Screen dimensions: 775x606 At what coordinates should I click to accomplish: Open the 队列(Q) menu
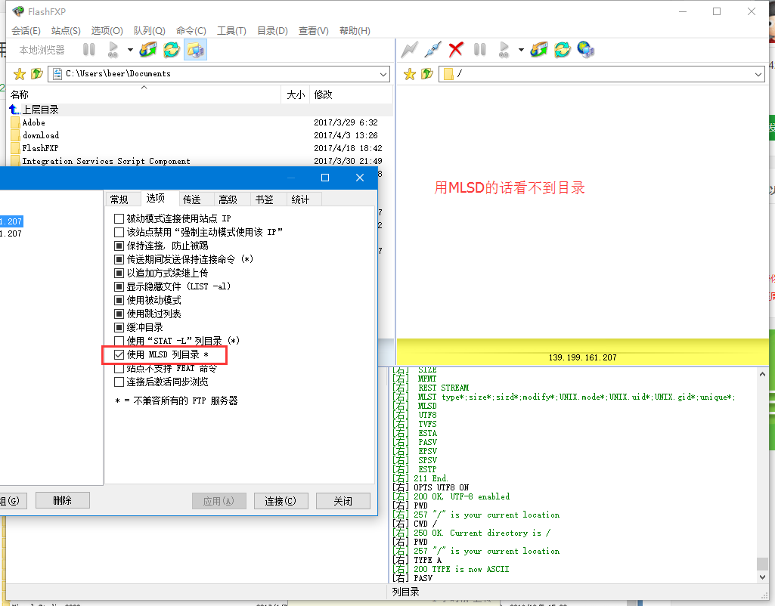[x=149, y=31]
